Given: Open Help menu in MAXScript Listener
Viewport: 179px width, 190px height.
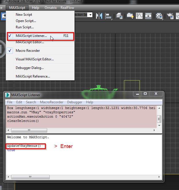Looking at the screenshot, I should pos(89,102).
